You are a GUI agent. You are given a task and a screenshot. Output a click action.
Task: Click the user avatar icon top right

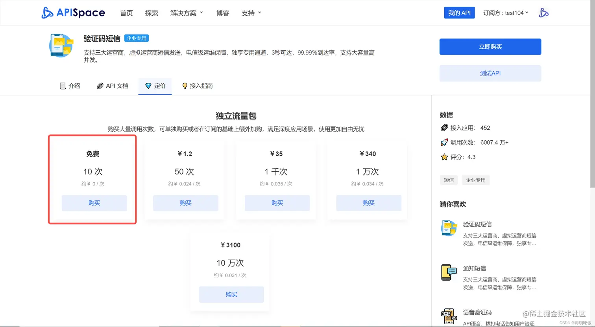[x=544, y=13]
